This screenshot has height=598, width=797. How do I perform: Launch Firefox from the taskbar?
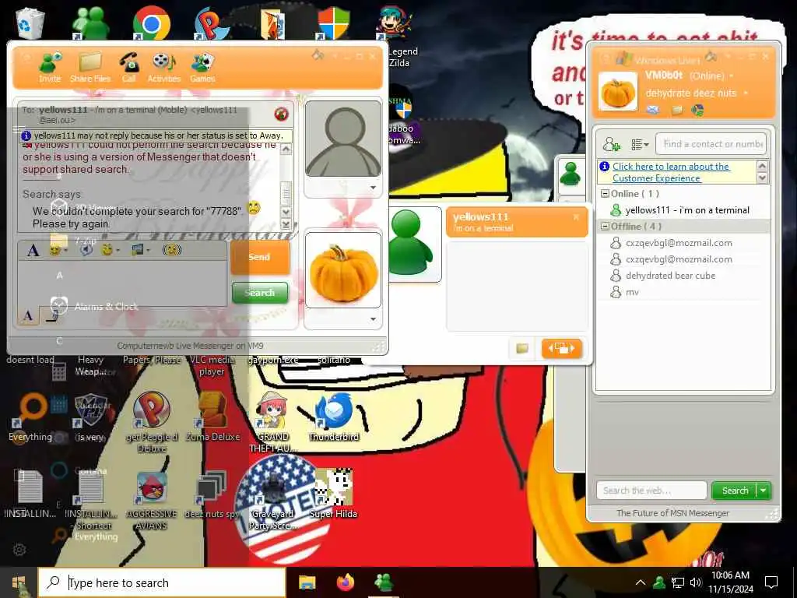click(345, 582)
